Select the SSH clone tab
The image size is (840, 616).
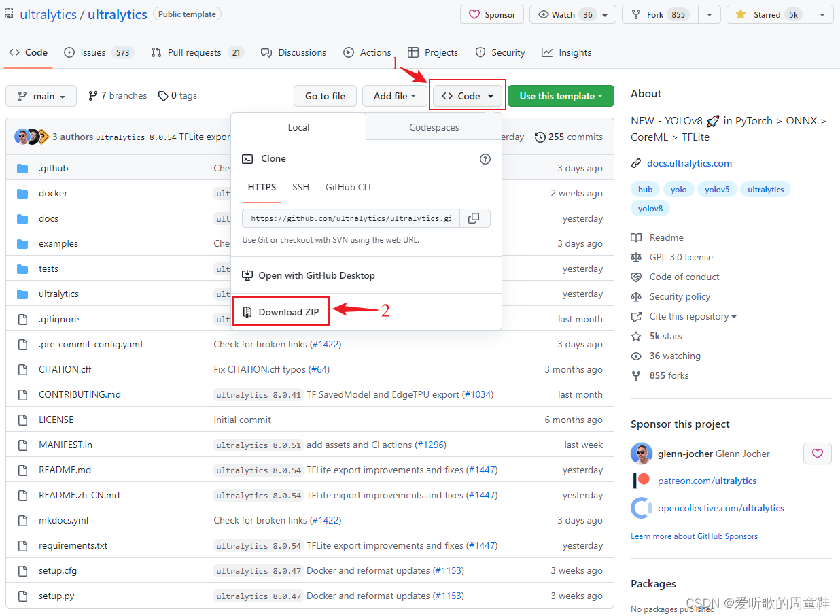tap(300, 187)
